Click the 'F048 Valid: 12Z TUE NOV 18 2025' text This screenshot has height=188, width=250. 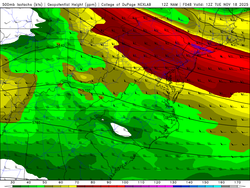point(215,5)
